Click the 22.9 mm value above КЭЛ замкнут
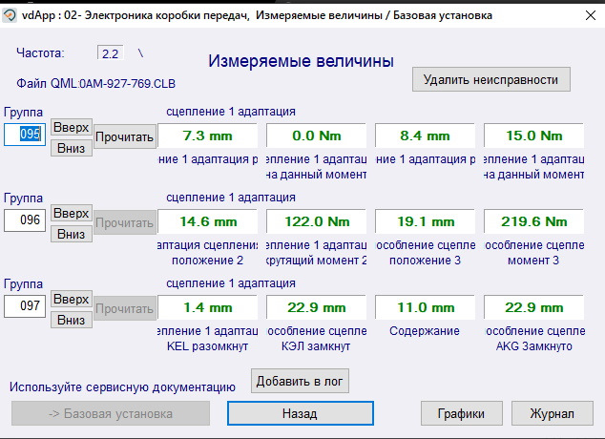Image resolution: width=605 pixels, height=439 pixels. pyautogui.click(x=317, y=308)
